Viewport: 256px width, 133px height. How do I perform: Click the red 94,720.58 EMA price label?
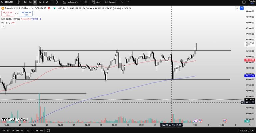[x=250, y=60]
